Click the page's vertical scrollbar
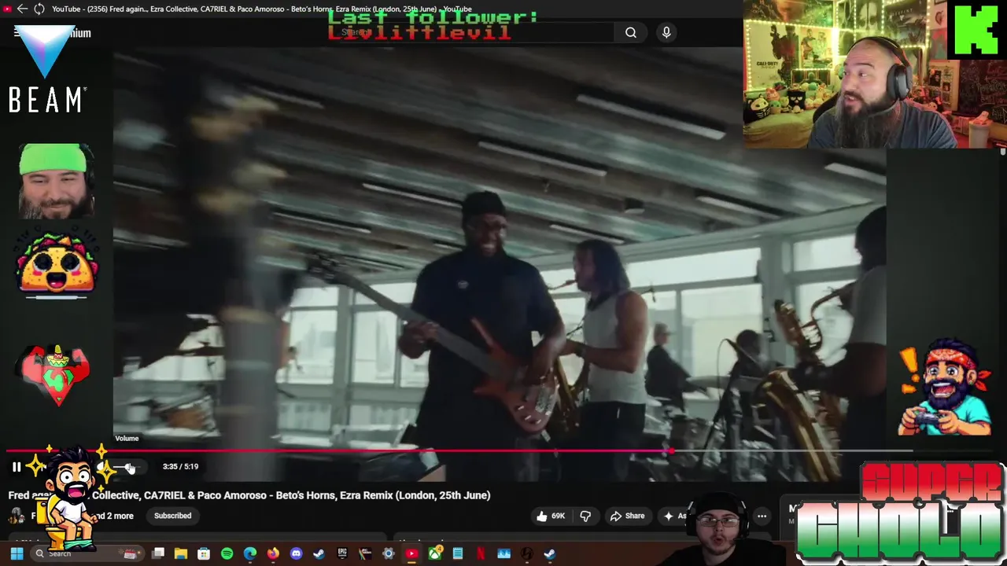This screenshot has width=1007, height=566. coord(1002,153)
